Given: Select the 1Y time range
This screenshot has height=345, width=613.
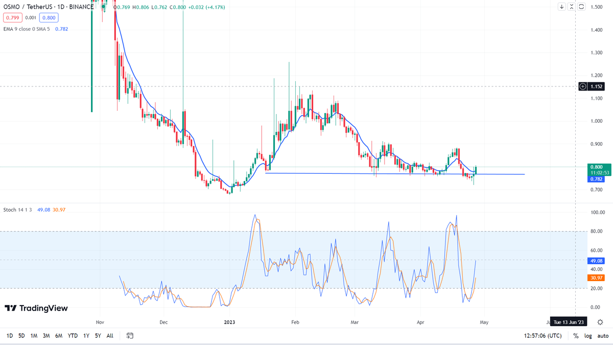Looking at the screenshot, I should tap(86, 336).
